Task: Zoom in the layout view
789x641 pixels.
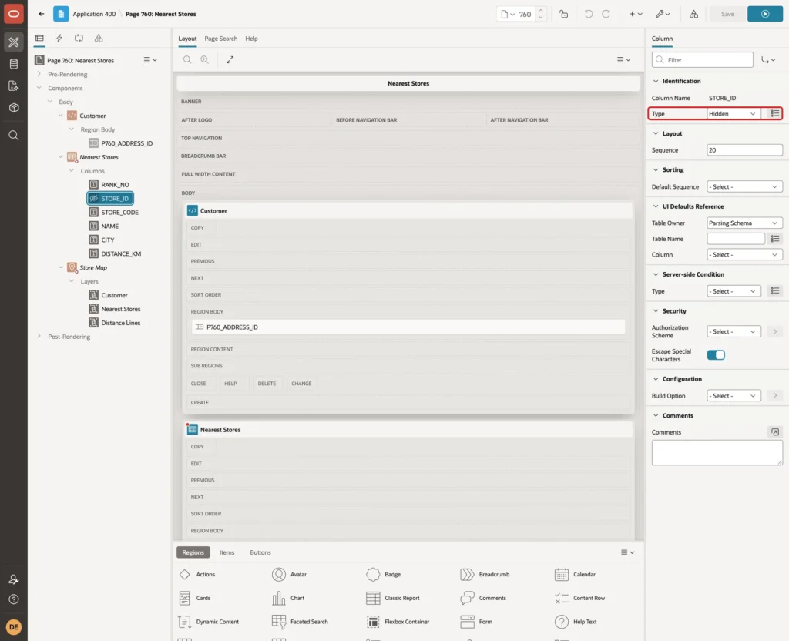Action: click(205, 59)
